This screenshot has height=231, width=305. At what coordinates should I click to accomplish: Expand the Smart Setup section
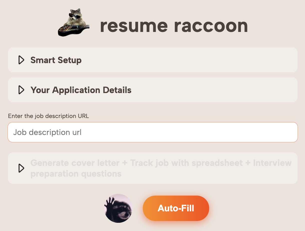coord(56,60)
